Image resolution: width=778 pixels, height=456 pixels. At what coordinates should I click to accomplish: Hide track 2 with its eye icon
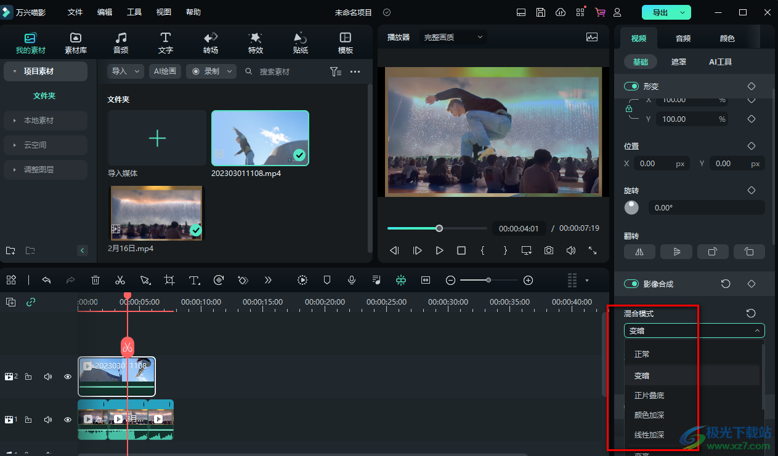68,377
